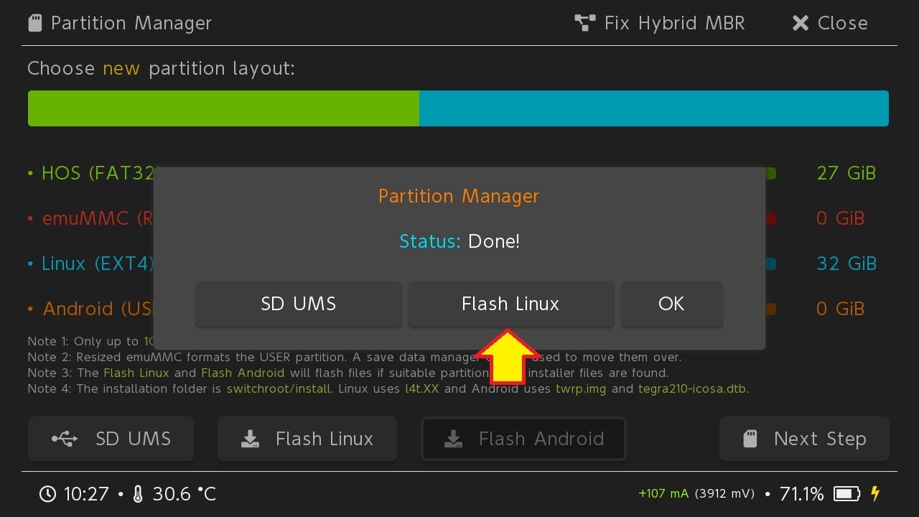Click the download icon on bottom Flash Linux button
This screenshot has height=517, width=919.
coord(250,439)
